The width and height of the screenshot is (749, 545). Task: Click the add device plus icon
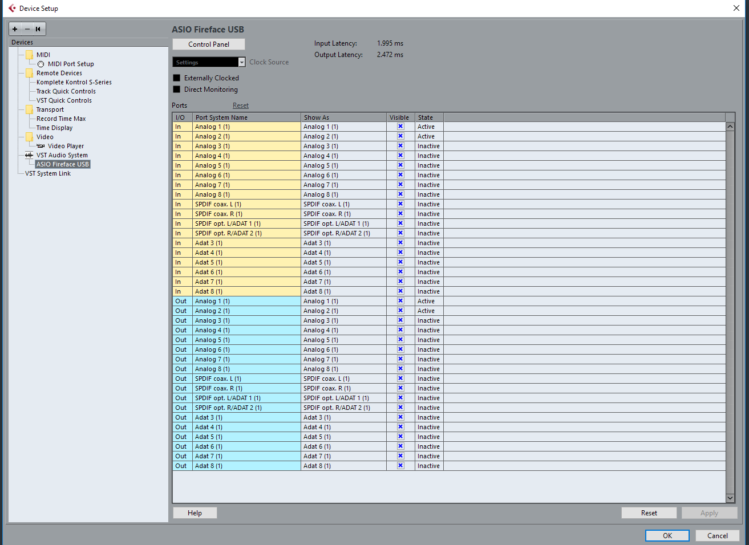click(15, 29)
